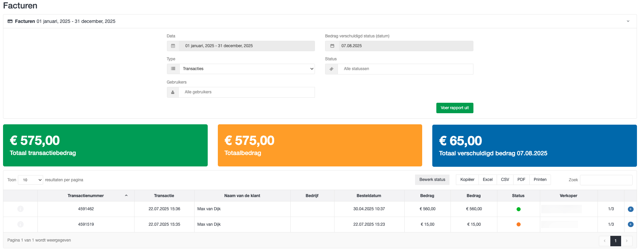
Task: Click the green status dot for 4591462
Action: 519,209
